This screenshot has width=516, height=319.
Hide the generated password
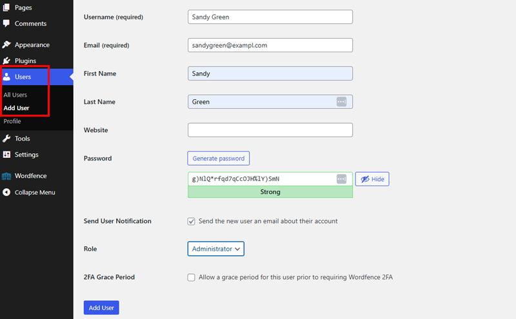click(x=372, y=179)
